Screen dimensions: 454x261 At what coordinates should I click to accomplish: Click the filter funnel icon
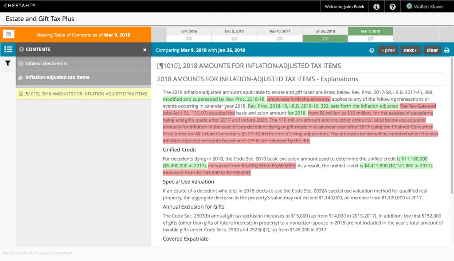(x=8, y=63)
